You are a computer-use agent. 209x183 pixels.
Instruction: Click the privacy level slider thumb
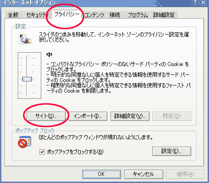pyautogui.click(x=27, y=79)
